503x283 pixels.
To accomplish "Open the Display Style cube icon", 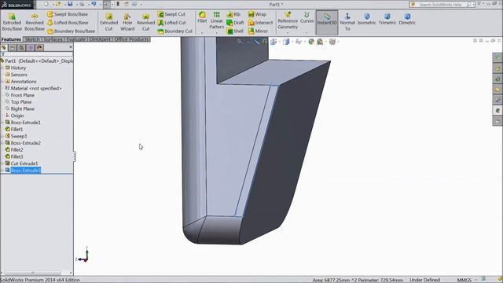I will click(286, 42).
